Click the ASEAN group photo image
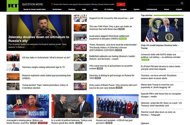Screen dimensions: 190x125 point(117,106)
